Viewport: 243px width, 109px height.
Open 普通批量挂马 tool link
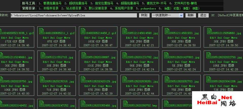click(52, 3)
